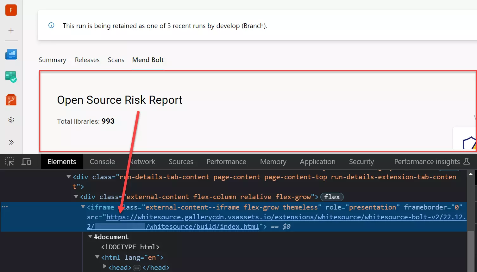Open the Performance insights panel

(427, 162)
